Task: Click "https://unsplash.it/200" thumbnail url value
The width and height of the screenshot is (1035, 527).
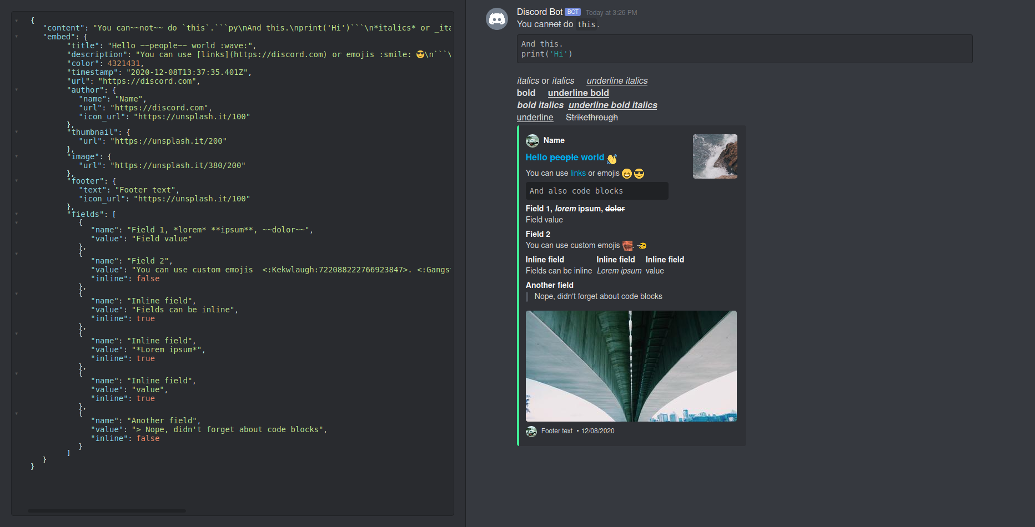Action: [169, 141]
